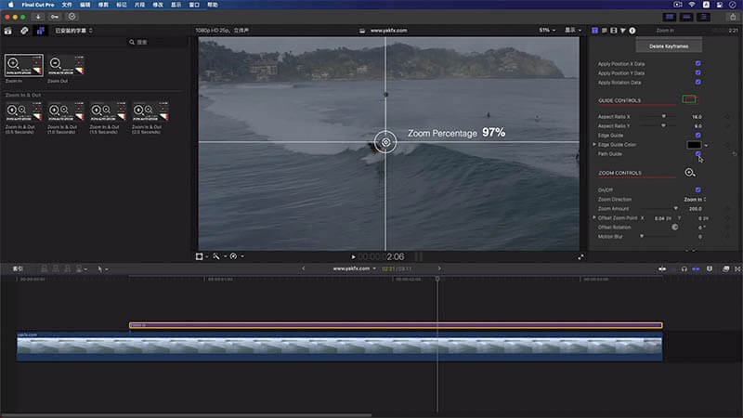Open the 编辑 menu
The width and height of the screenshot is (743, 418).
click(x=85, y=5)
